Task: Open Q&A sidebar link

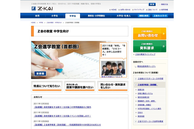Action: (x=140, y=112)
